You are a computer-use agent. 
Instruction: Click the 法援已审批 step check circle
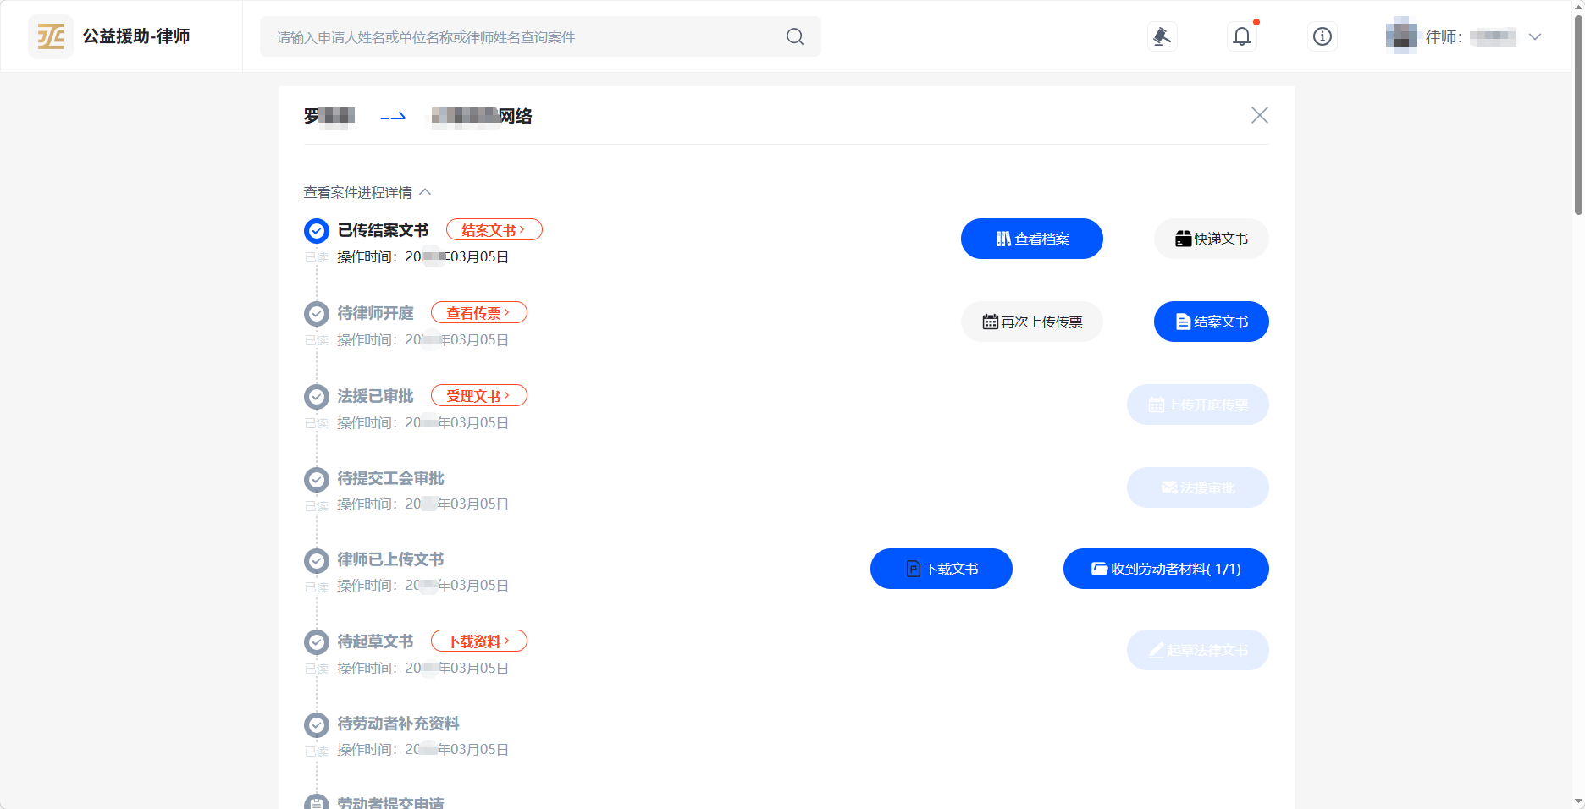click(x=316, y=396)
